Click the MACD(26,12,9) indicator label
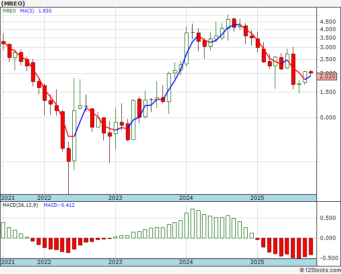Viewport: 341px width, 274px height. click(x=20, y=205)
